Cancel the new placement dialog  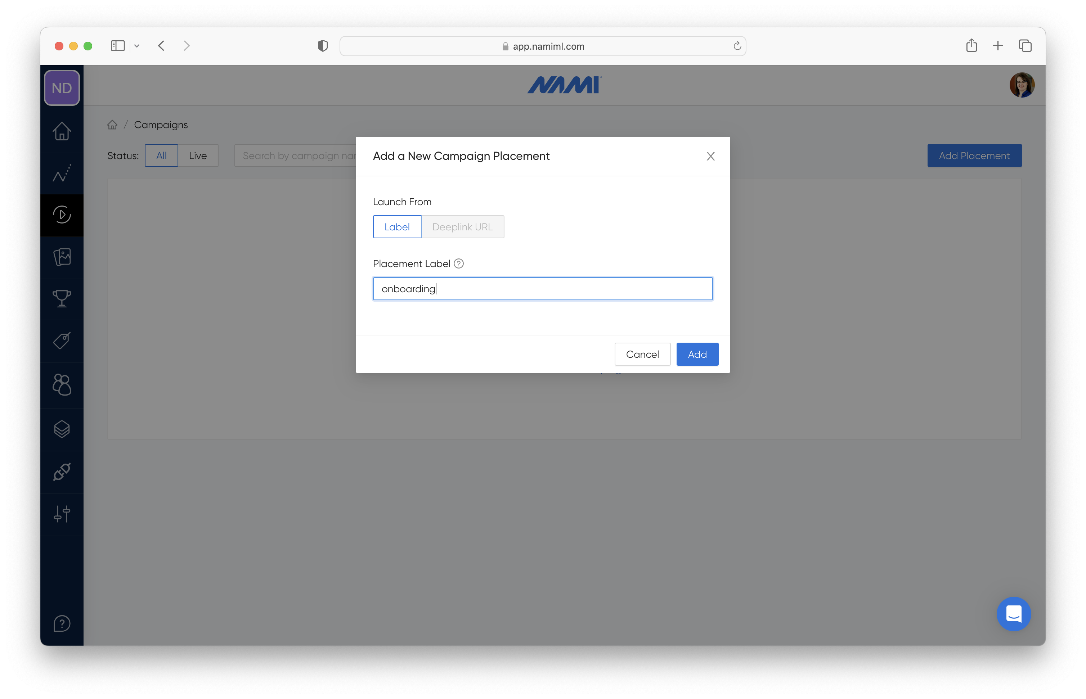point(642,355)
